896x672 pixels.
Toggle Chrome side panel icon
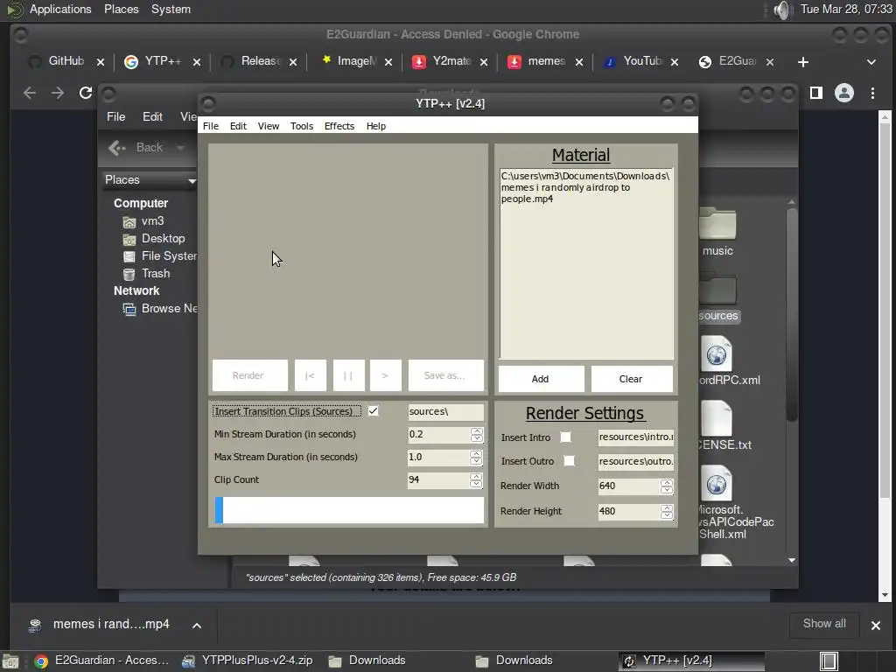(x=816, y=93)
